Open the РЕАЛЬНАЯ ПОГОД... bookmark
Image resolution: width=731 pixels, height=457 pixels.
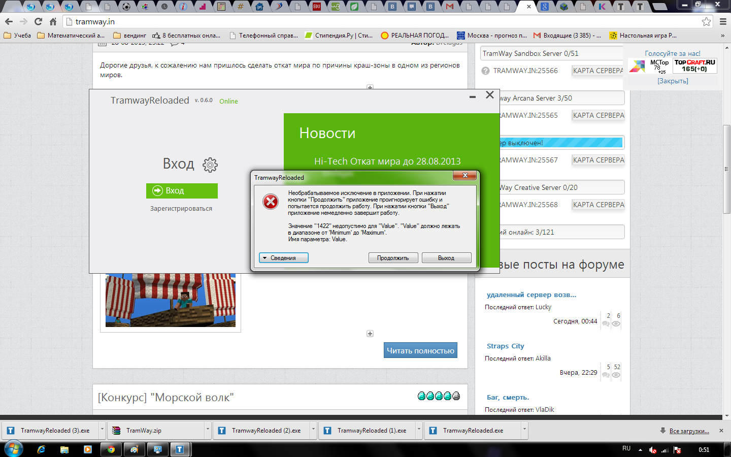(x=415, y=36)
